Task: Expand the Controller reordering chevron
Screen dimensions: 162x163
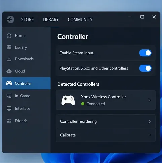Action: (150, 121)
